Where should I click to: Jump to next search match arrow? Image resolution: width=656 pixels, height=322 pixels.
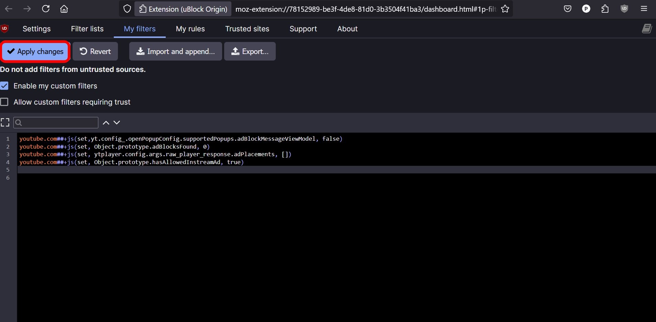tap(117, 122)
